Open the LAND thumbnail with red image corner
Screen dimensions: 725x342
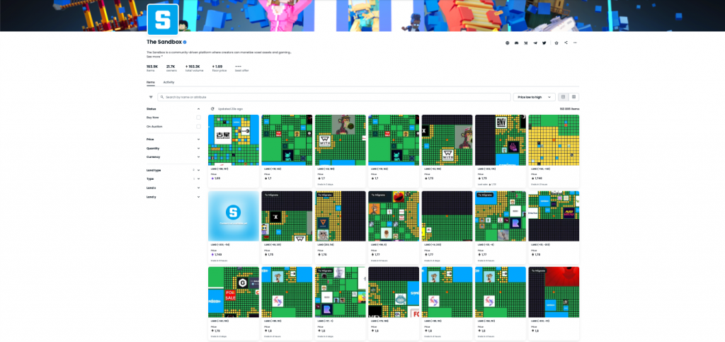(554, 292)
